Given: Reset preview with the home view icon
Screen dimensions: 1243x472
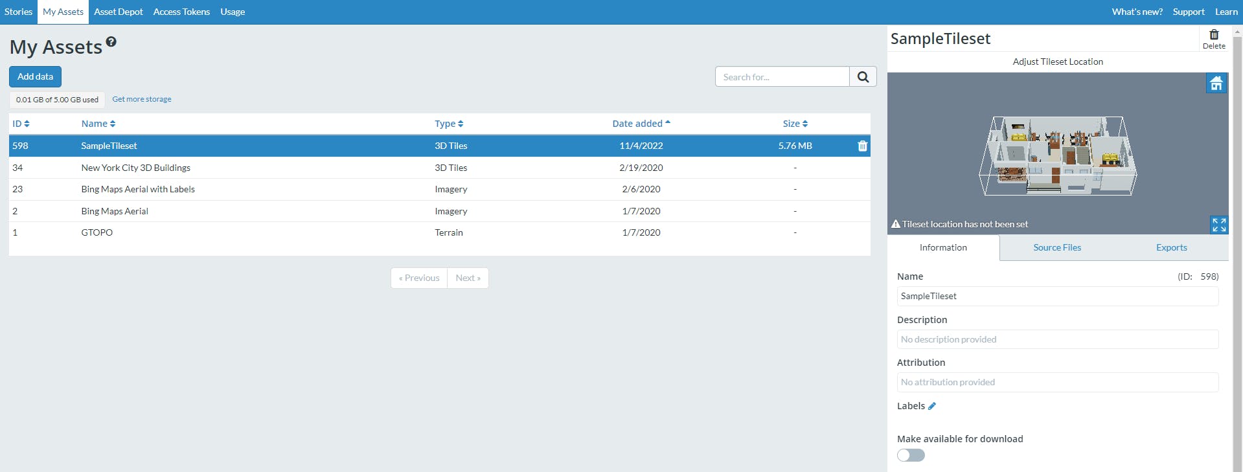Looking at the screenshot, I should coord(1216,84).
